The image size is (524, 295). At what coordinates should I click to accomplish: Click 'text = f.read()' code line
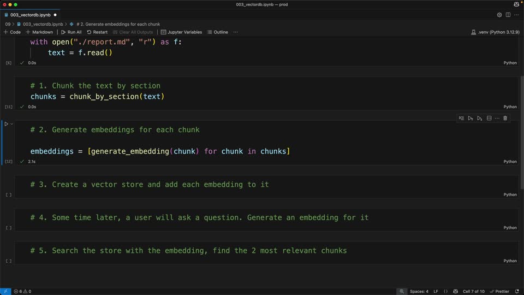pyautogui.click(x=80, y=53)
